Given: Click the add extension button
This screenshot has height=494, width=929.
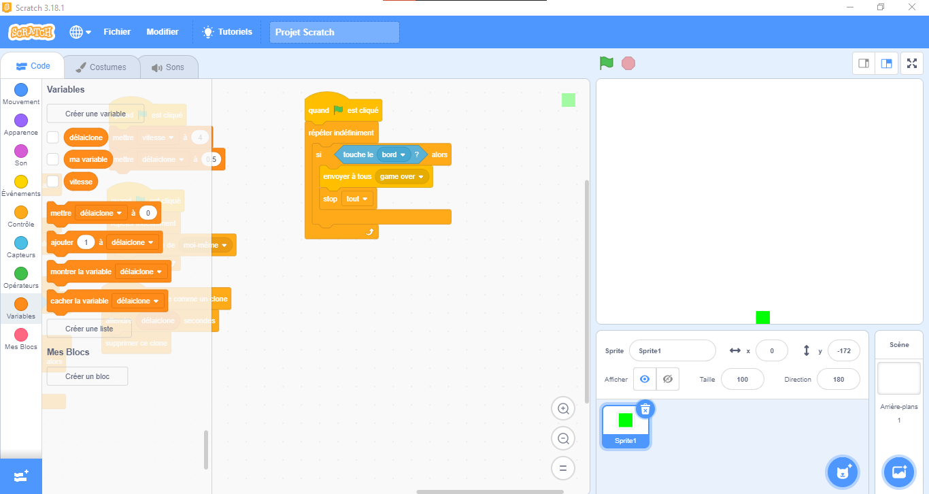Looking at the screenshot, I should 20,476.
